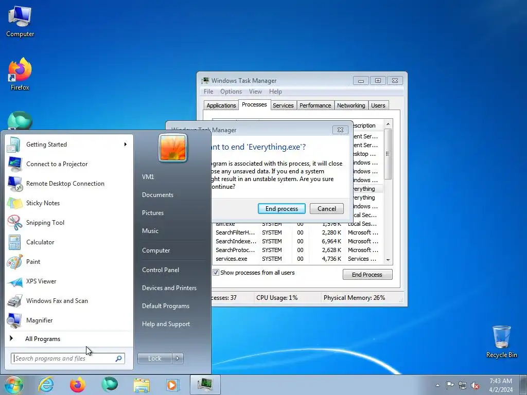The height and width of the screenshot is (395, 527).
Task: Launch Windows Media Player from taskbar
Action: click(173, 385)
